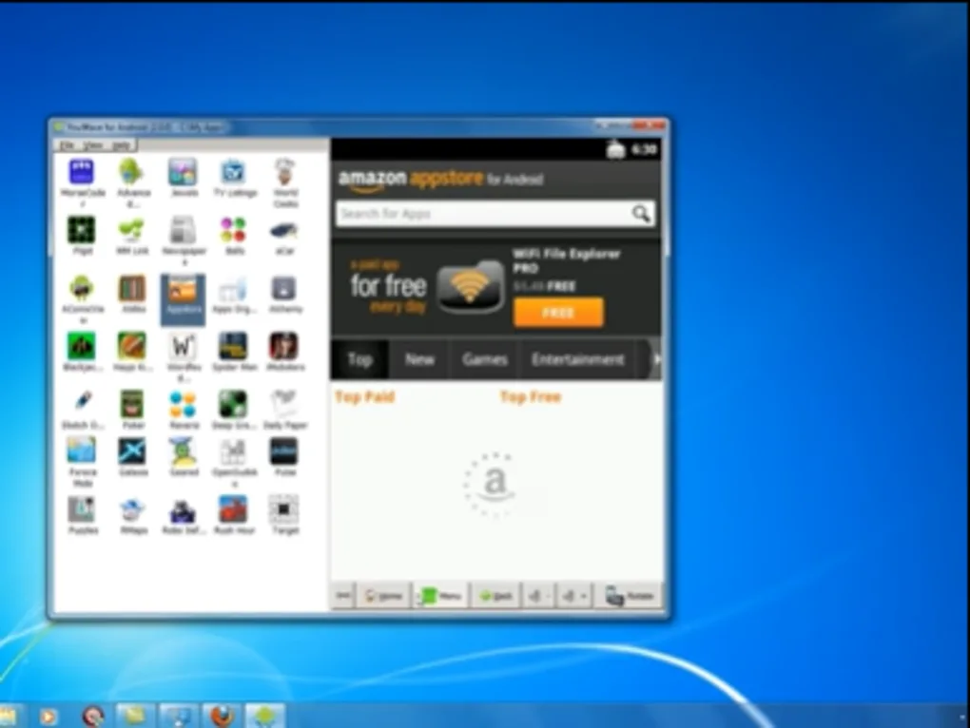
Task: Select Top Paid heading
Action: point(365,396)
